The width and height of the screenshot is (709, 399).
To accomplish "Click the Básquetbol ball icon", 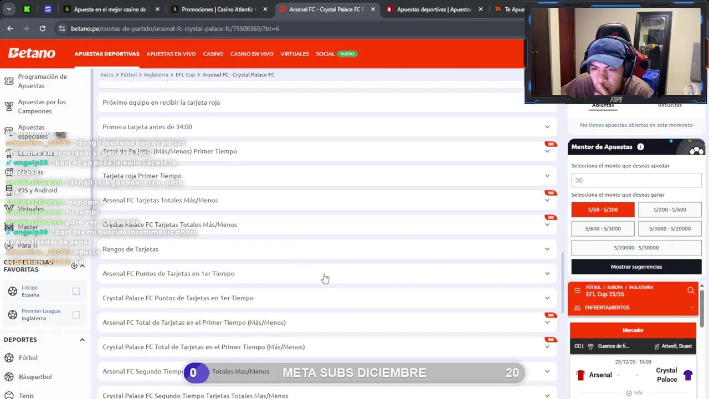I will click(9, 377).
